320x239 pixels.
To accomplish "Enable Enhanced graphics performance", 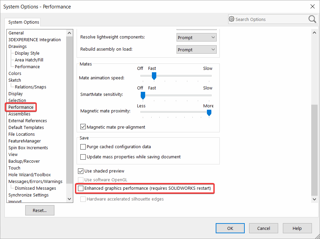I will pyautogui.click(x=80, y=189).
